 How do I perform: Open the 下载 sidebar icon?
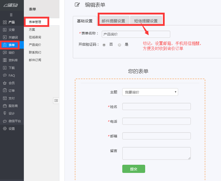point(5,68)
